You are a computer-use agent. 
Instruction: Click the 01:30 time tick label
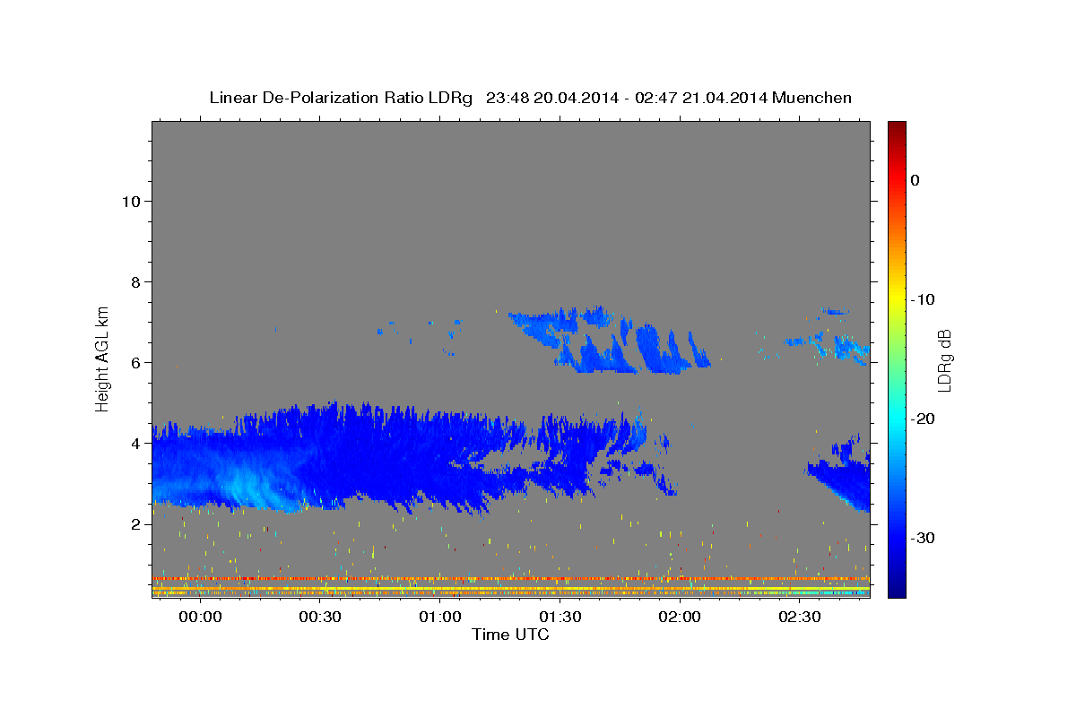(560, 618)
